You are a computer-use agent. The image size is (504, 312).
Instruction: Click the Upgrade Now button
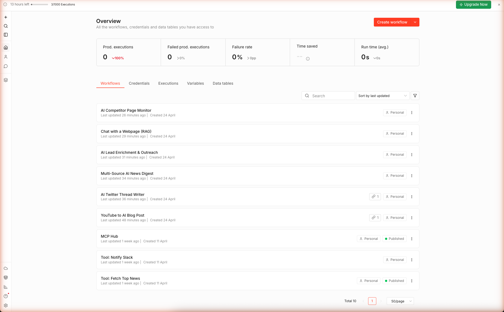[473, 4]
